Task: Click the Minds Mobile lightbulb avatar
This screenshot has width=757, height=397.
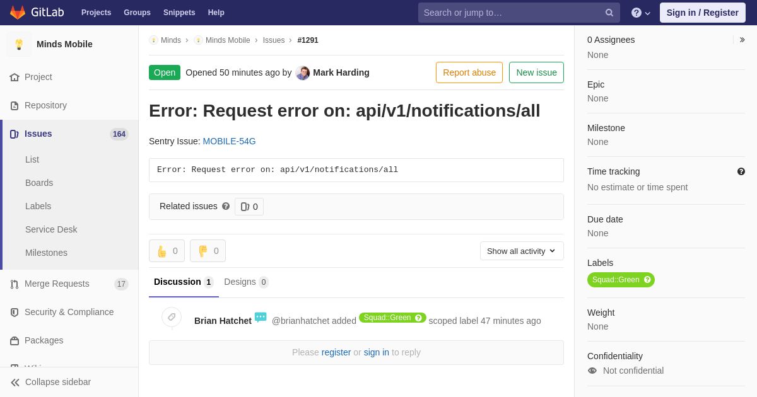Action: click(19, 44)
